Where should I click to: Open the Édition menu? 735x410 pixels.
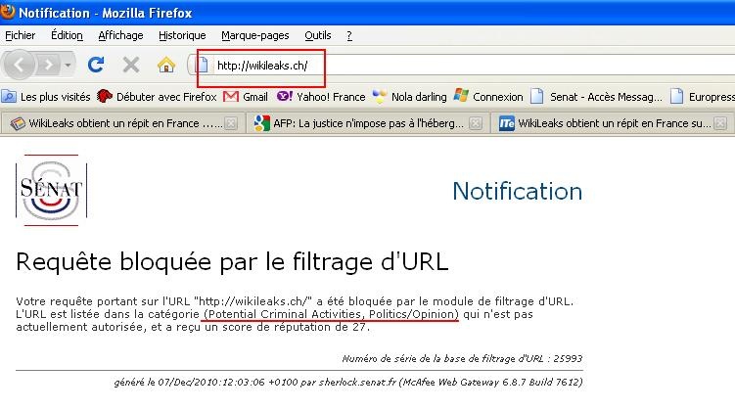tap(67, 35)
